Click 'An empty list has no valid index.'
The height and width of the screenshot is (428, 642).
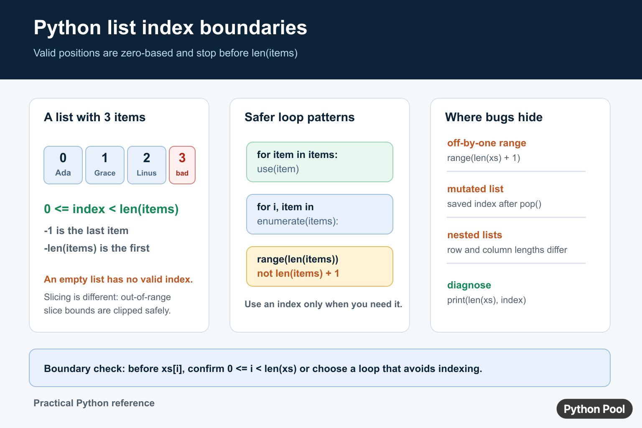point(118,279)
